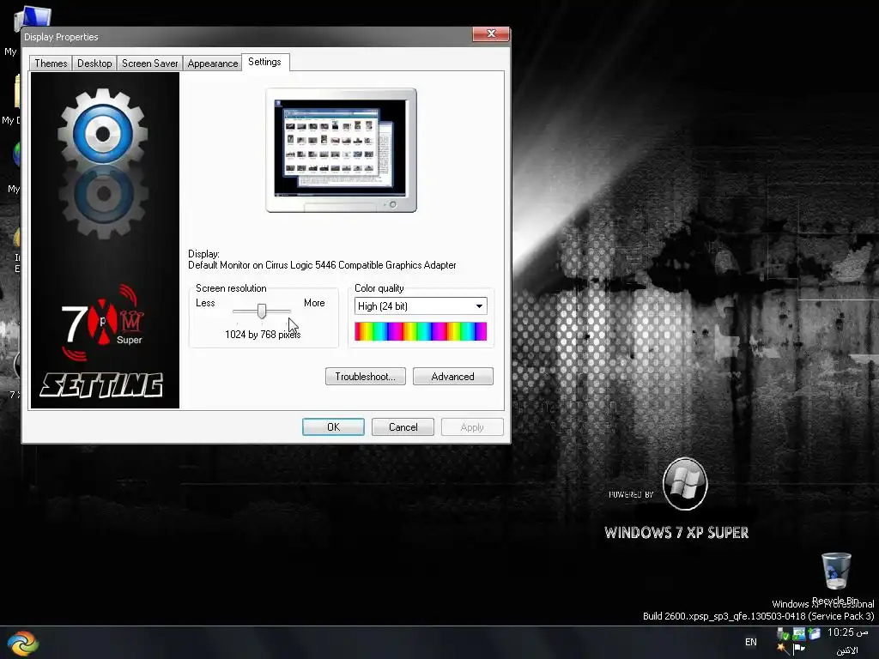This screenshot has height=659, width=879.
Task: Click the Cirrus Logic adapter description text
Action: [x=322, y=265]
